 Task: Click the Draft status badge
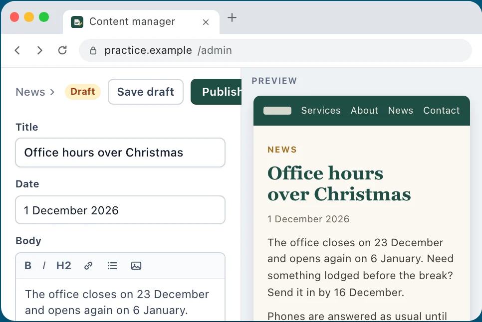coord(83,92)
